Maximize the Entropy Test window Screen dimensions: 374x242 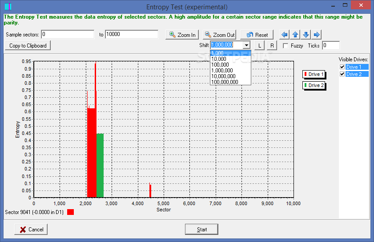pos(345,5)
